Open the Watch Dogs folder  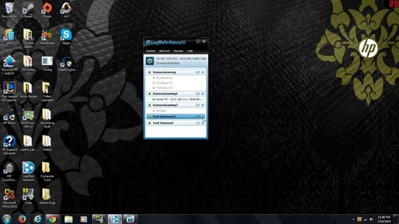coord(47,197)
